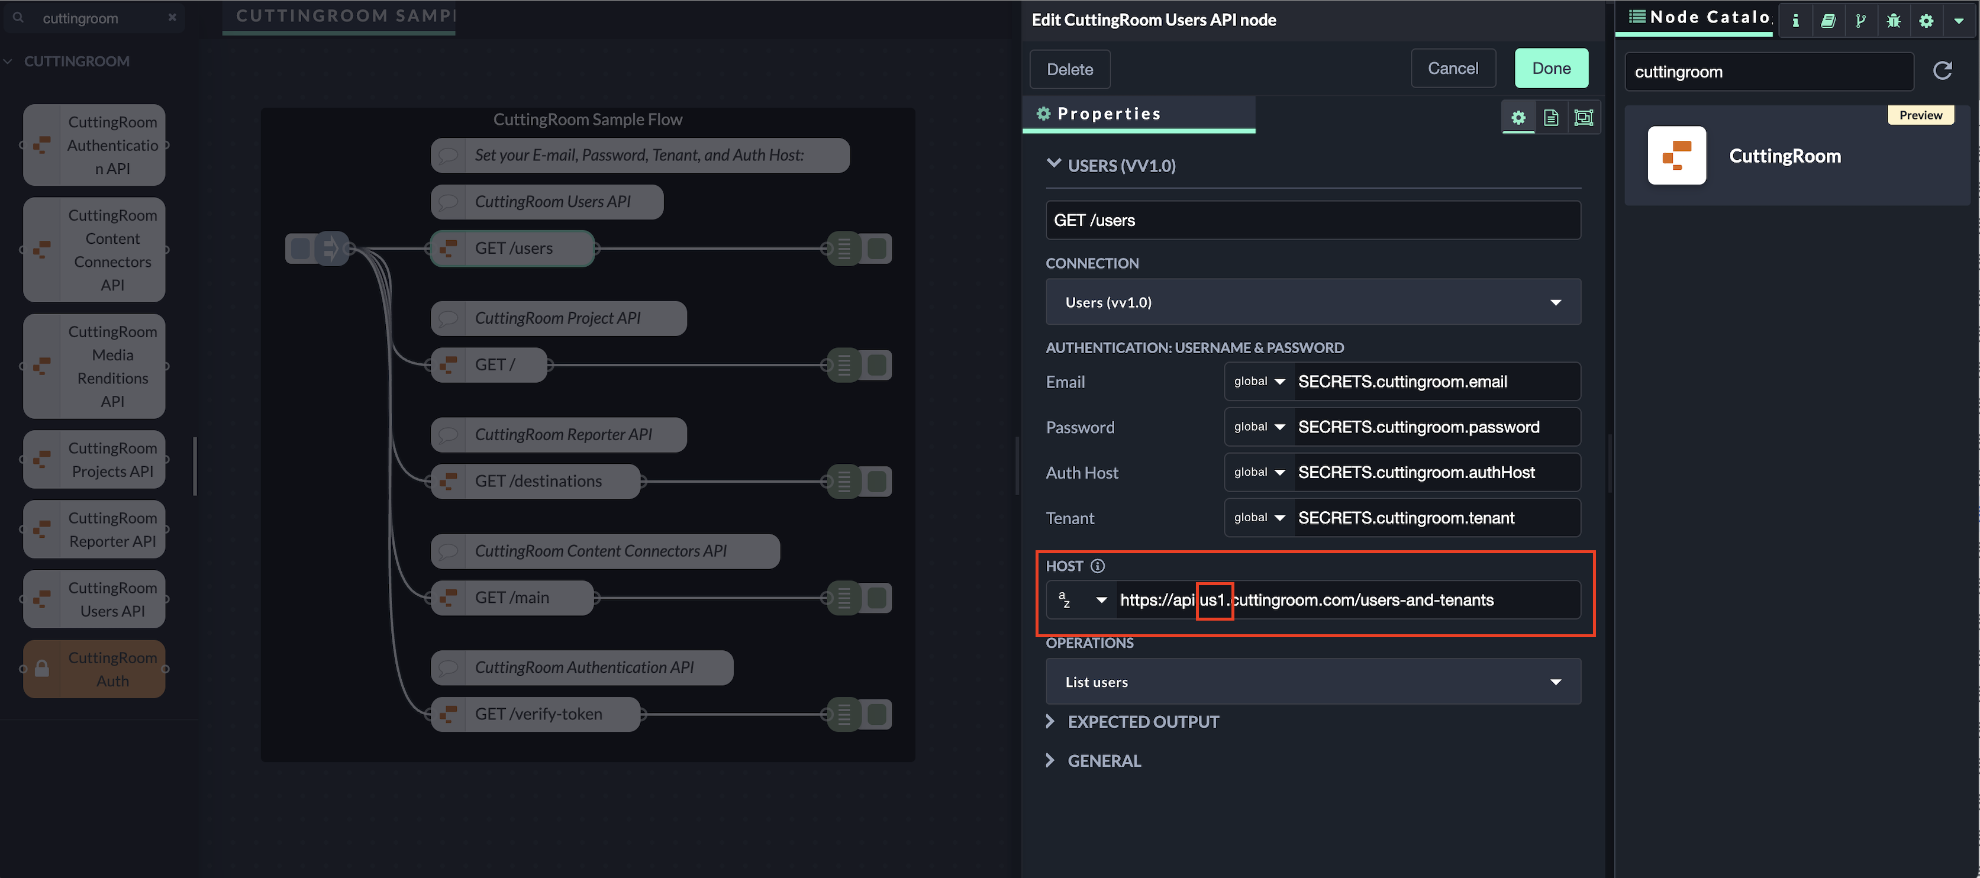Click the HOST info help icon
This screenshot has width=1980, height=878.
click(x=1098, y=566)
